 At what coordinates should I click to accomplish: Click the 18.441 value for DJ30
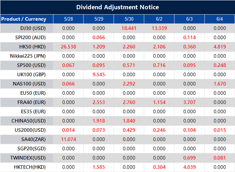129,28
